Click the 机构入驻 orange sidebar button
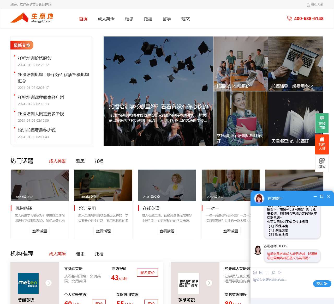The width and height of the screenshot is (334, 304). [322, 144]
